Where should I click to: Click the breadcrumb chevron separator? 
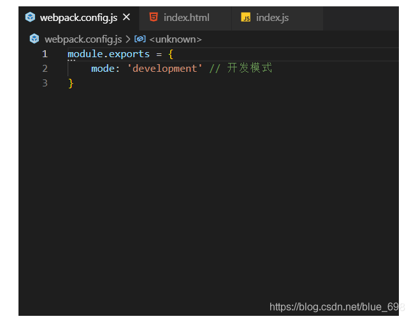[x=127, y=39]
